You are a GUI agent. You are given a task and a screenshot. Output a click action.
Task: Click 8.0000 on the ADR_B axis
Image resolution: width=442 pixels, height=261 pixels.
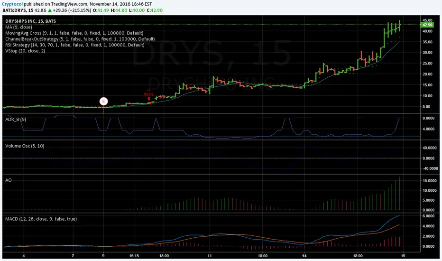pyautogui.click(x=428, y=118)
